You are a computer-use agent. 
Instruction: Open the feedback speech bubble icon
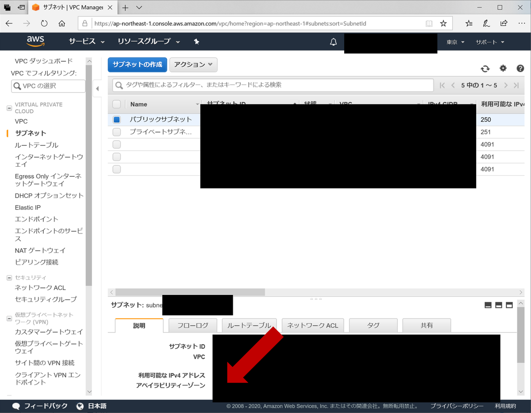pos(16,406)
